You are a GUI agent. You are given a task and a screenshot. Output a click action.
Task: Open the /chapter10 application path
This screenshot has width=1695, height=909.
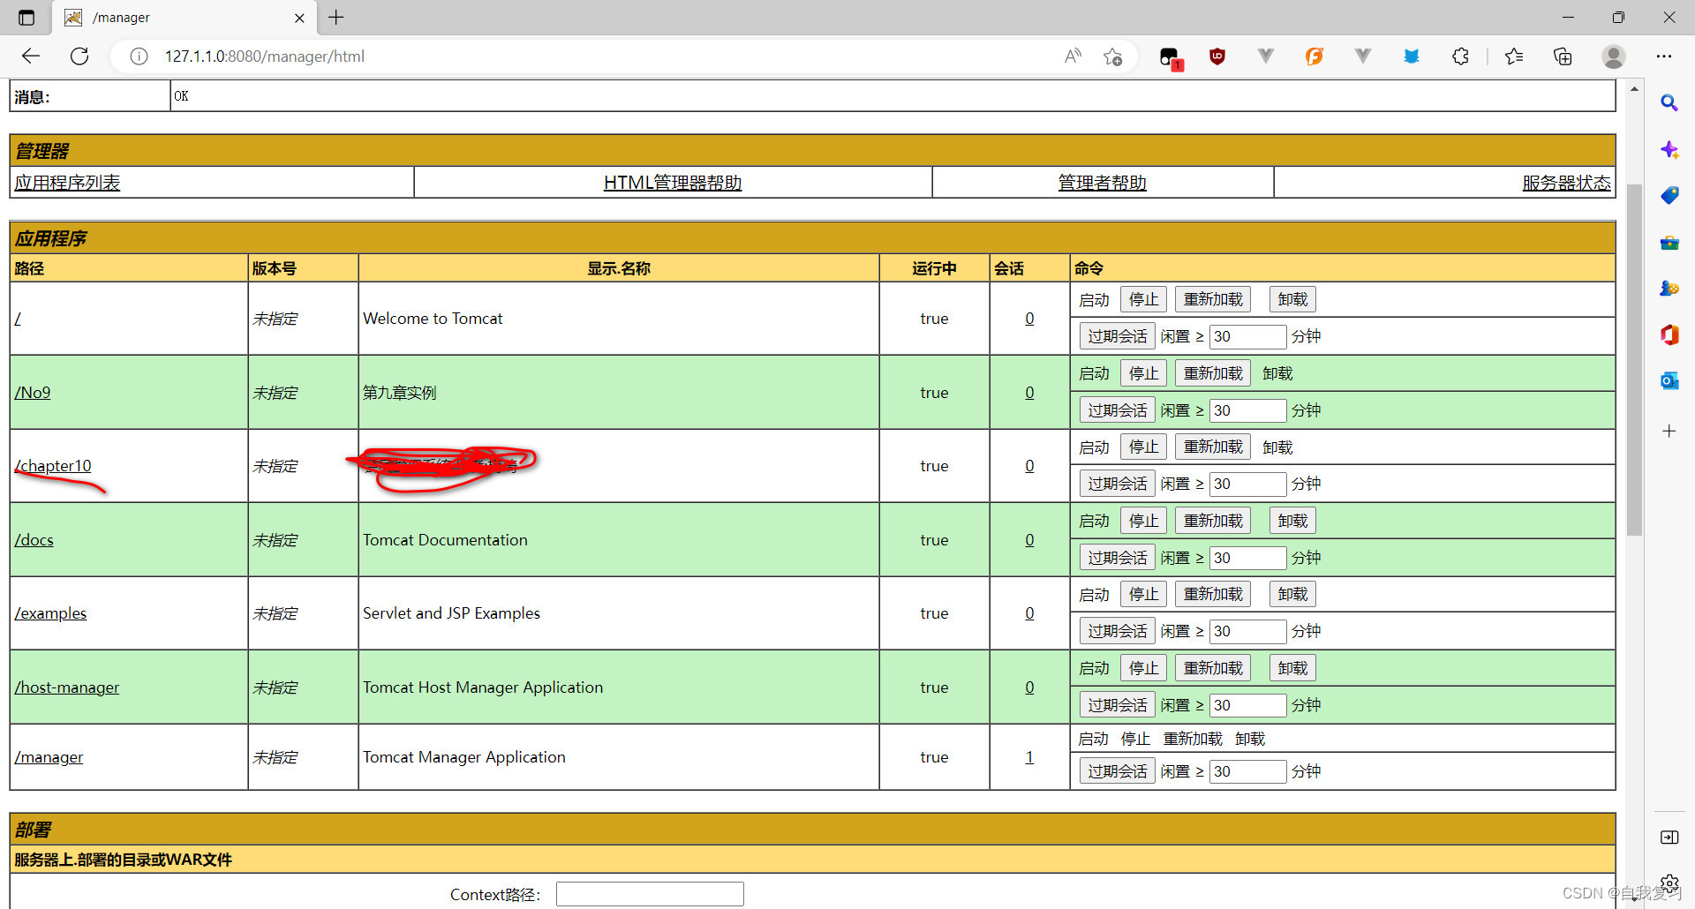[53, 466]
